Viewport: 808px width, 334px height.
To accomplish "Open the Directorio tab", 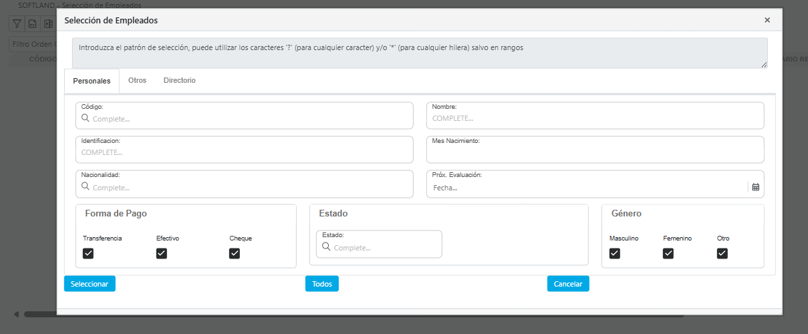I will pos(179,80).
